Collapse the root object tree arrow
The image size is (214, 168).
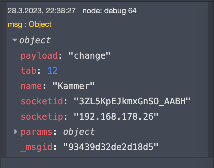tap(14, 40)
